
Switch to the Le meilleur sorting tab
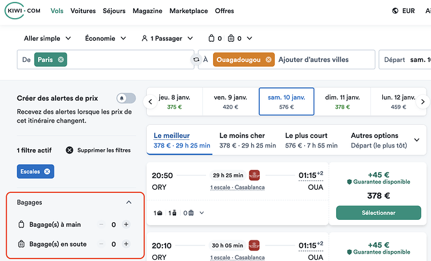(x=179, y=140)
